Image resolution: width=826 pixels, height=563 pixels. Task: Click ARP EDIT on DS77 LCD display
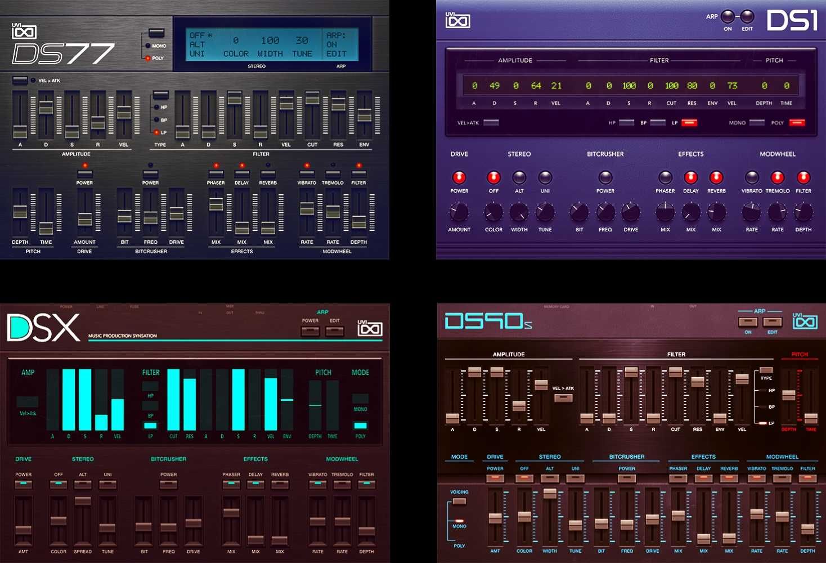click(x=336, y=54)
